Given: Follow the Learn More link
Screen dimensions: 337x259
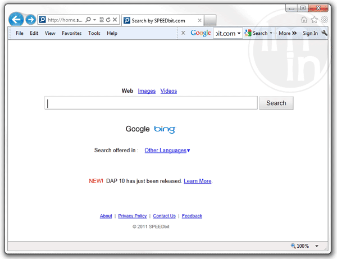Looking at the screenshot, I should click(x=198, y=181).
